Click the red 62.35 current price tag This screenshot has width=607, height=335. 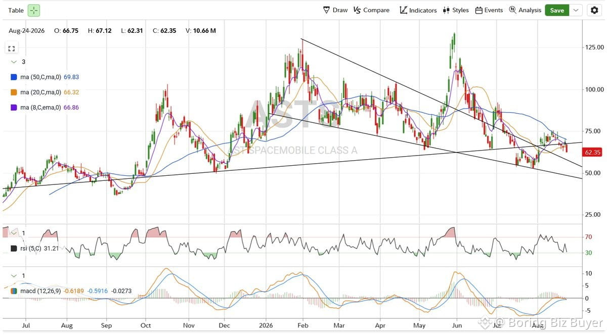click(x=592, y=152)
